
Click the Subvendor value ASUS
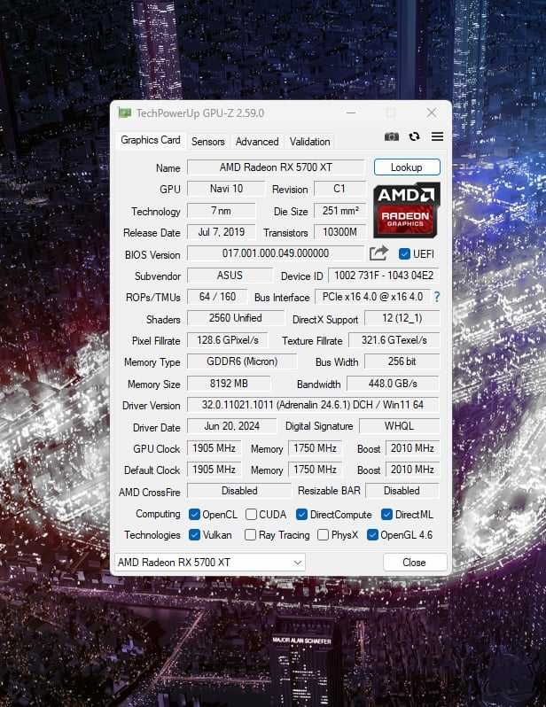(x=230, y=276)
